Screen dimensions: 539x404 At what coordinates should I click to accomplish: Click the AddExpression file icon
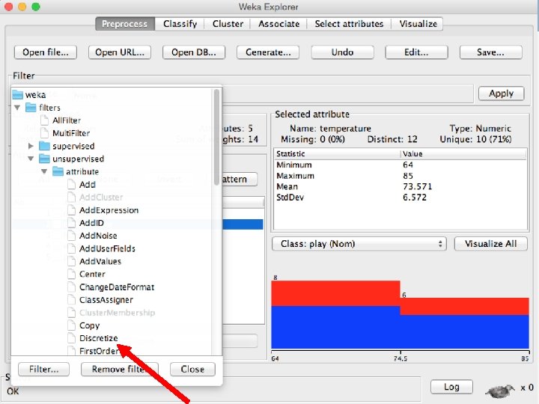click(x=71, y=210)
